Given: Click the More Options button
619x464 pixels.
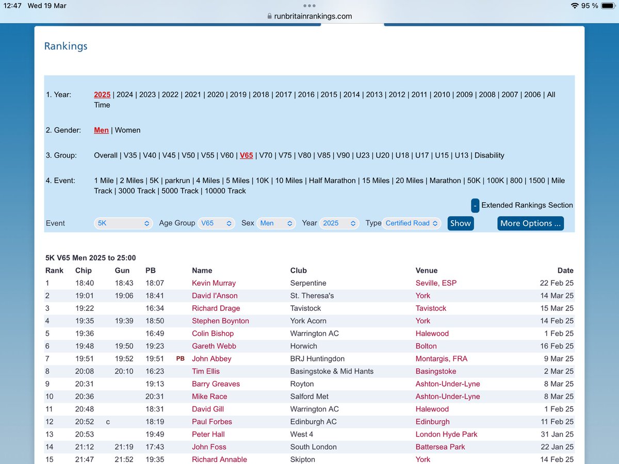Looking at the screenshot, I should (x=530, y=223).
